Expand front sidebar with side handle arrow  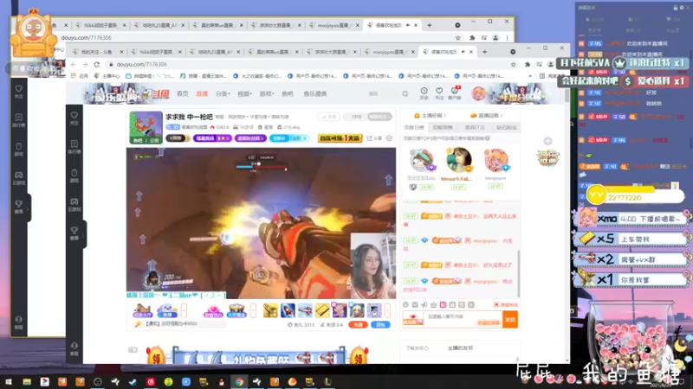84,234
